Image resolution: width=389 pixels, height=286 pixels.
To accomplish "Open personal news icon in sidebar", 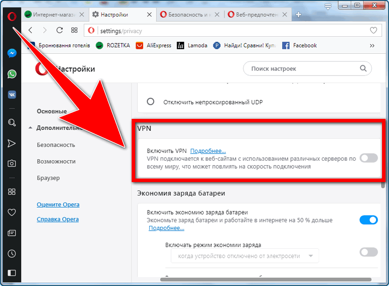I will coord(11,233).
